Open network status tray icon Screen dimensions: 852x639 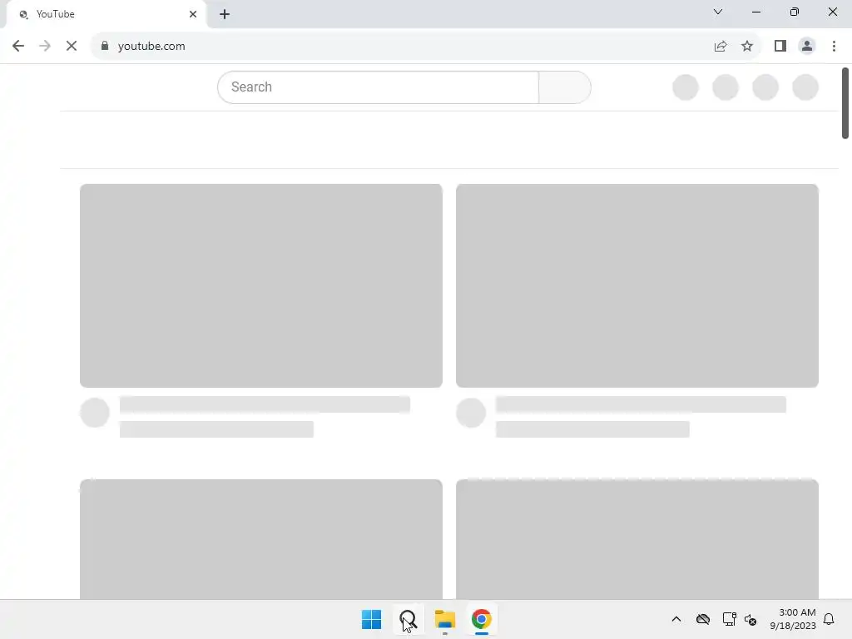point(729,619)
